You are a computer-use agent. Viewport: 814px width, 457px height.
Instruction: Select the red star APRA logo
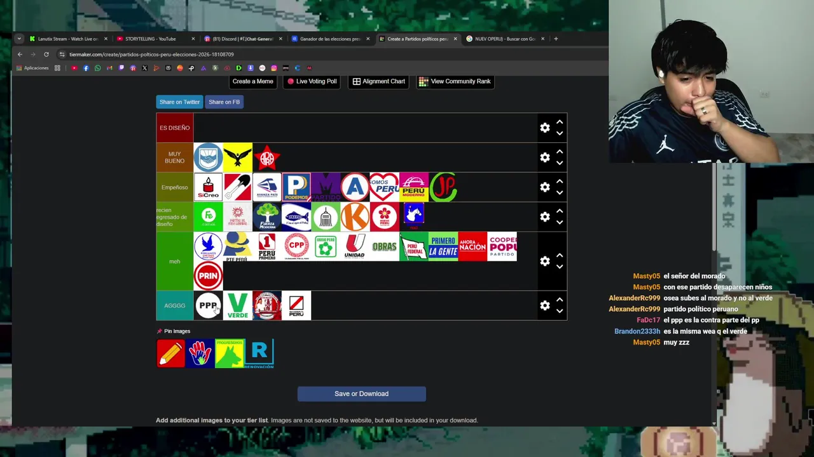(267, 157)
